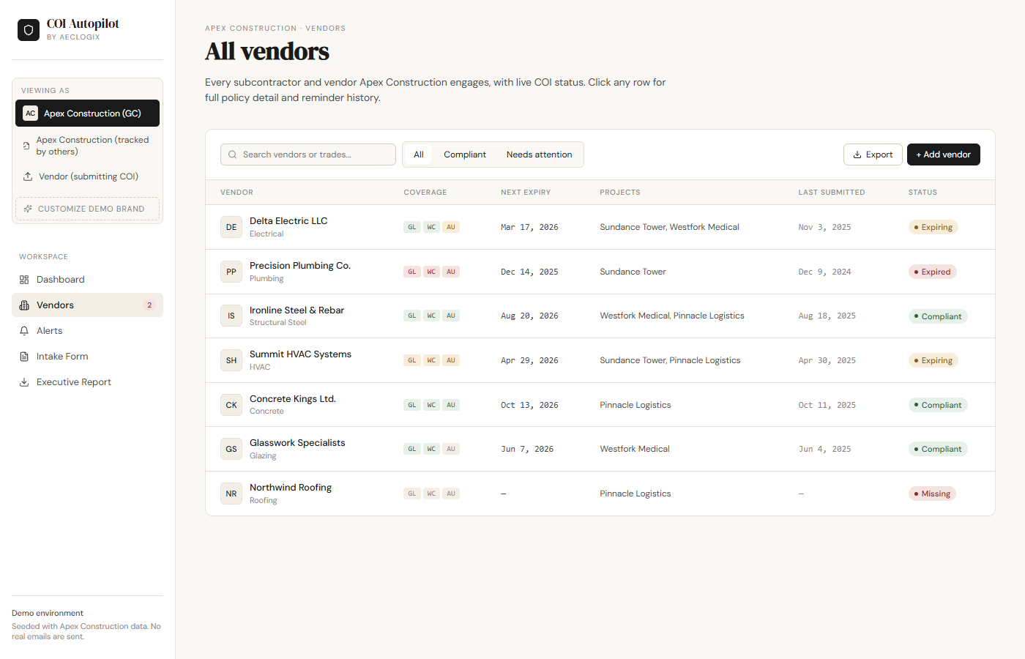The height and width of the screenshot is (659, 1025).
Task: Switch to the Compliant filter tab
Action: (x=464, y=154)
